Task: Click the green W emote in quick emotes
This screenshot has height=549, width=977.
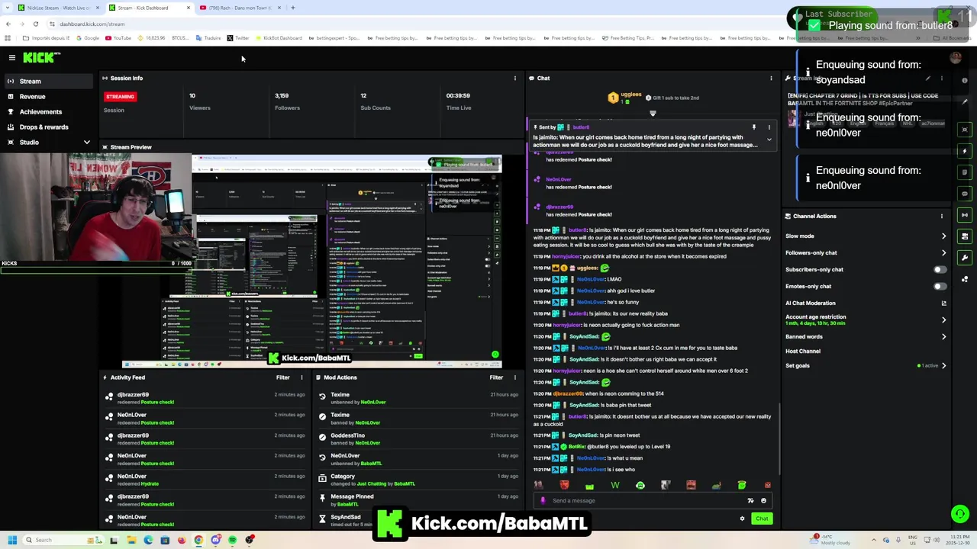Action: (614, 485)
